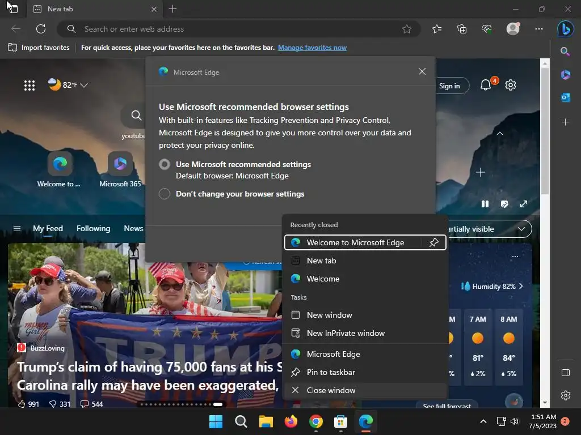
Task: Expand the 82°F weather dropdown
Action: point(84,86)
